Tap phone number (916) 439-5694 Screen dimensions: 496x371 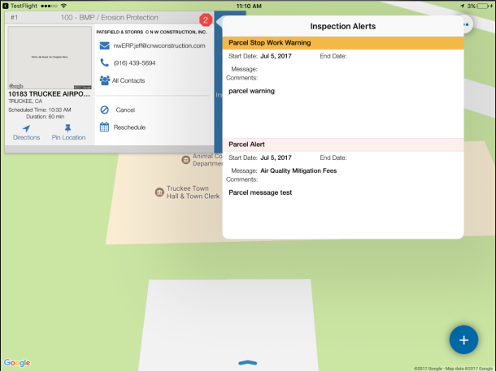pos(135,63)
